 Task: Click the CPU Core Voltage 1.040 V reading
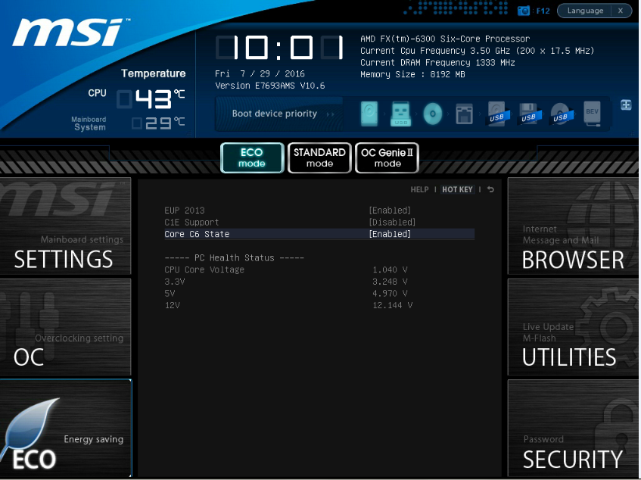(x=390, y=270)
